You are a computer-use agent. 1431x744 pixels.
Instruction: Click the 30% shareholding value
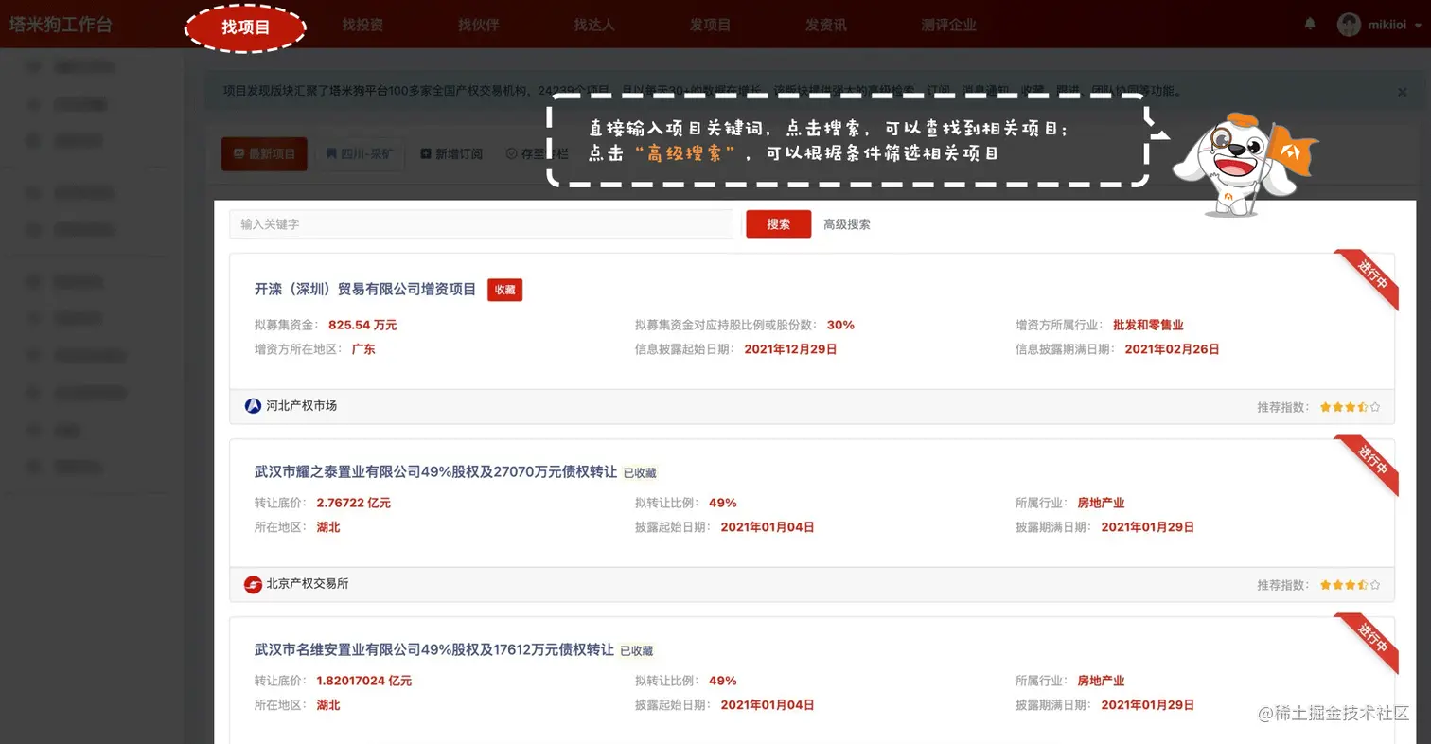[840, 325]
